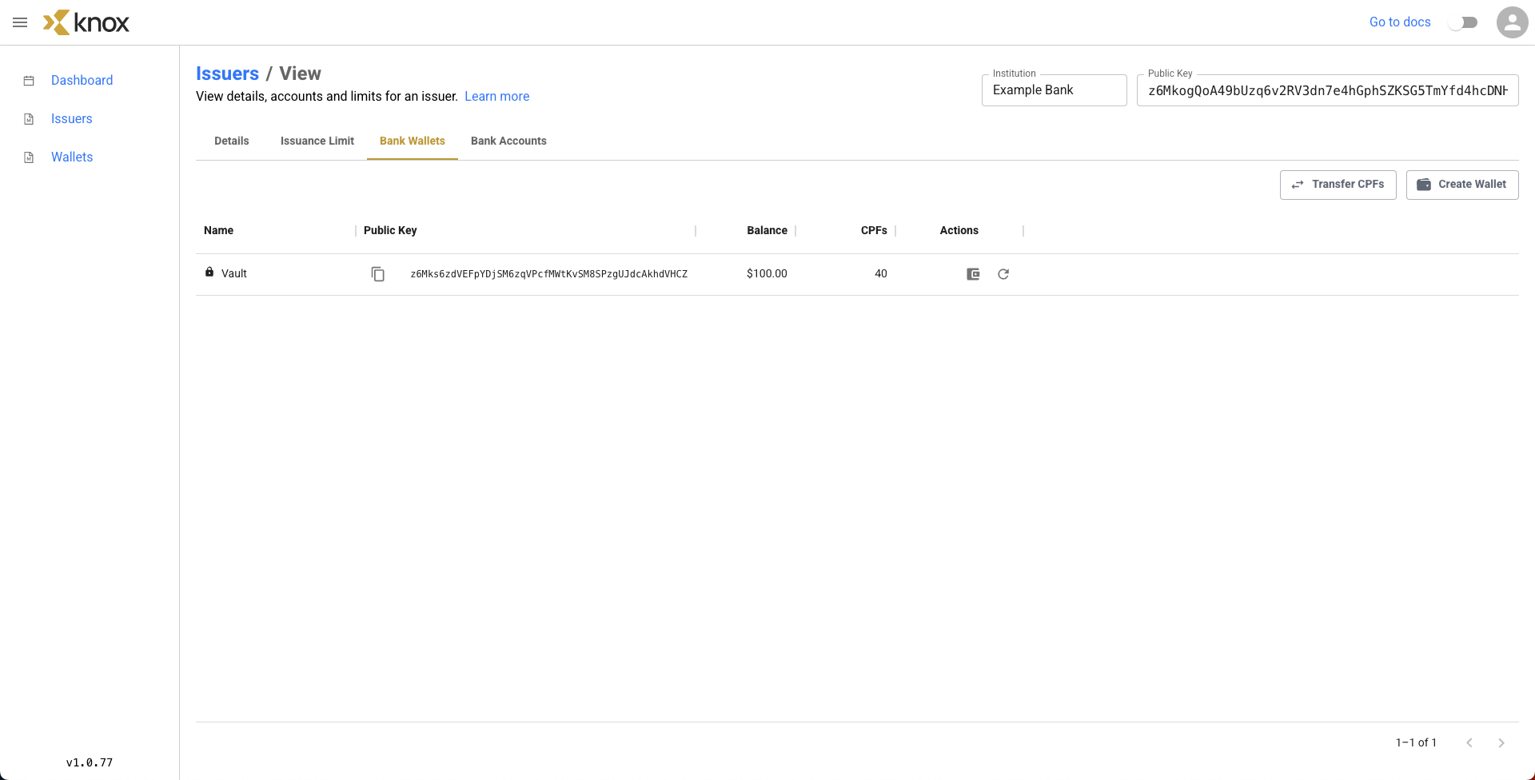The image size is (1535, 780).
Task: Copy the Vault wallet public key
Action: 377,274
